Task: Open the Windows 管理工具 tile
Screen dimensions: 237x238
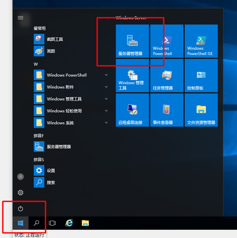Action: pos(132,76)
